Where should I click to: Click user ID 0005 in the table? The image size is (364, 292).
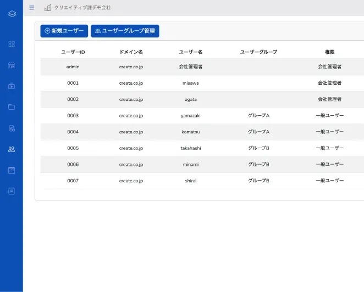73,148
